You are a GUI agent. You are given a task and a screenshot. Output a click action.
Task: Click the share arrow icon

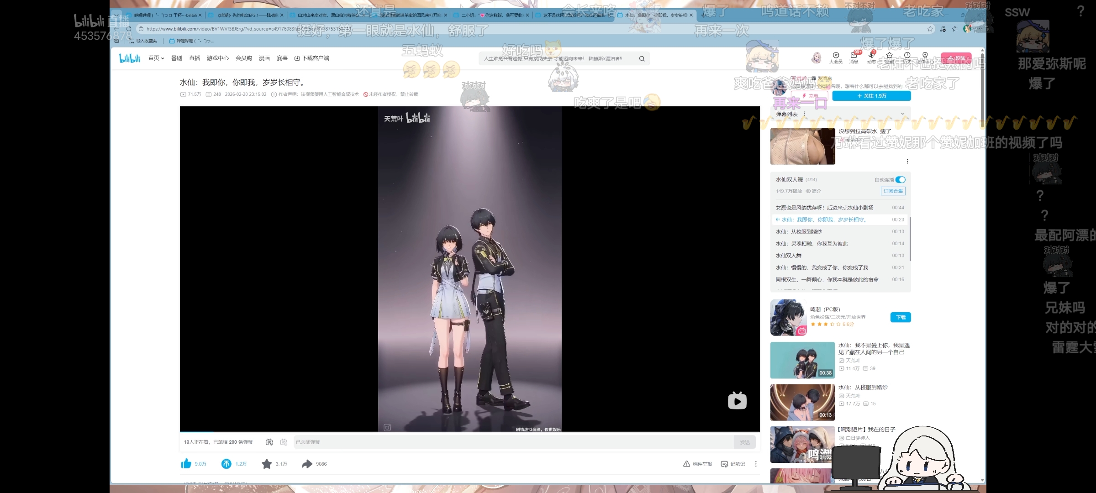[x=307, y=464]
